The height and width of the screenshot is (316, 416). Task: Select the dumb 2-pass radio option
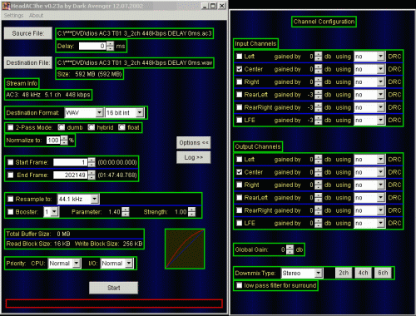(61, 127)
